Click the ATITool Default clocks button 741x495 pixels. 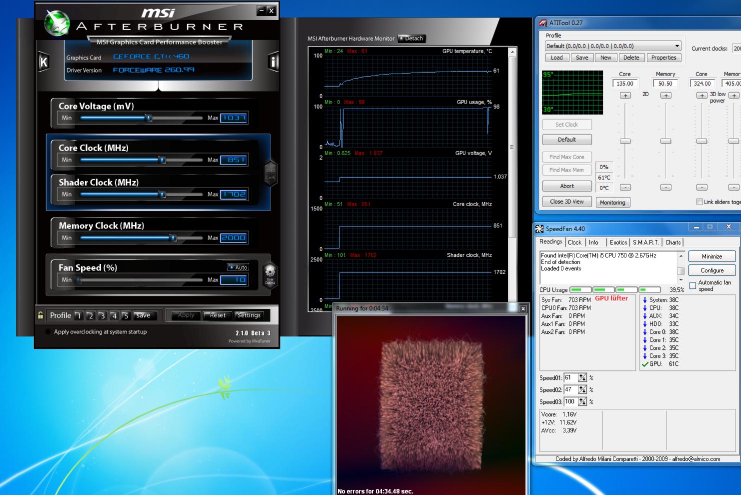coord(567,140)
